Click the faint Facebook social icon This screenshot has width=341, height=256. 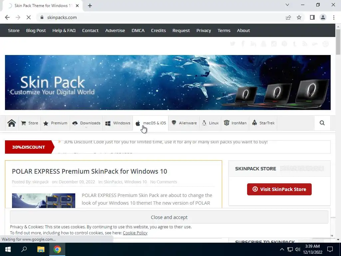click(243, 44)
